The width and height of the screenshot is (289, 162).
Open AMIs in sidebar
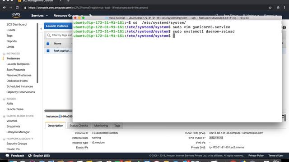point(10,103)
